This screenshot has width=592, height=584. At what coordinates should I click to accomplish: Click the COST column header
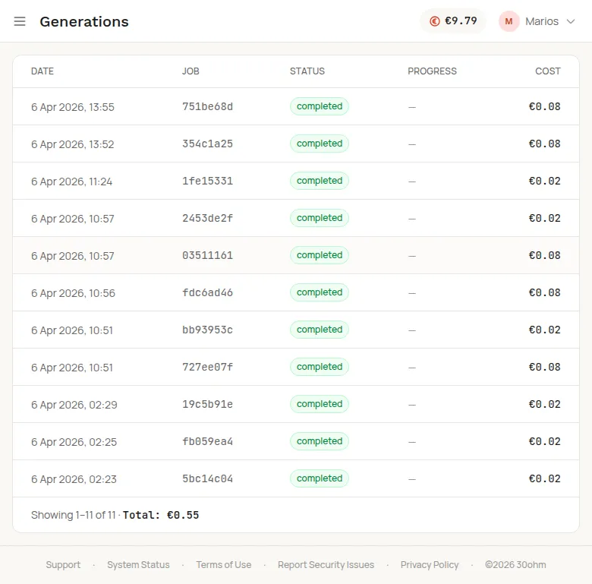click(x=548, y=71)
